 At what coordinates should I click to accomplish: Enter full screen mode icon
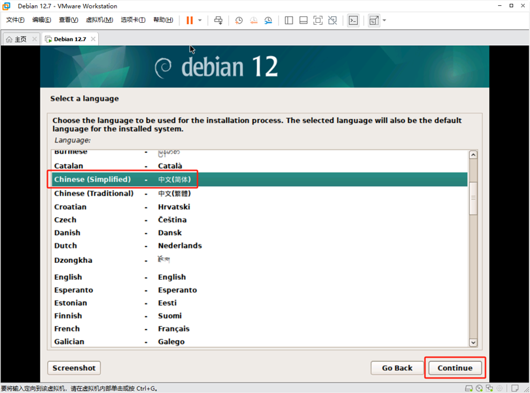[x=318, y=20]
